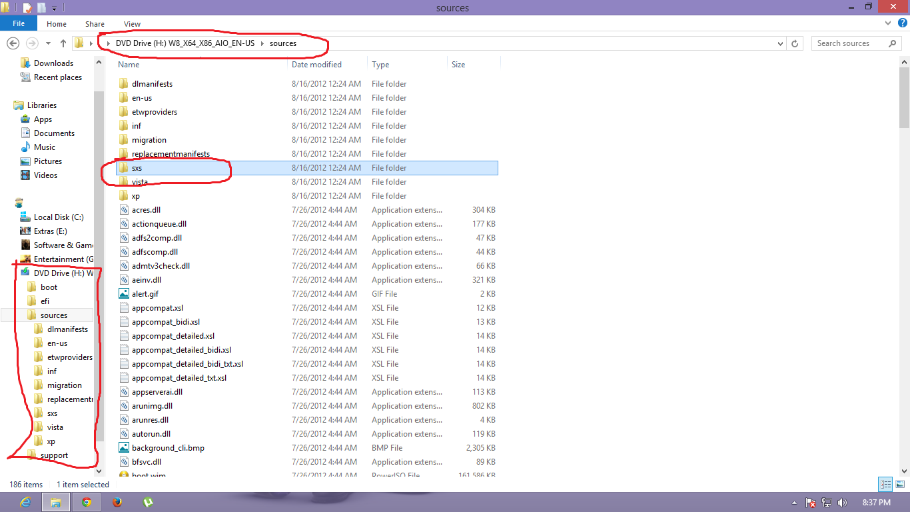Open the vista folder in navigation tree
Viewport: 910px width, 512px height.
coord(55,427)
